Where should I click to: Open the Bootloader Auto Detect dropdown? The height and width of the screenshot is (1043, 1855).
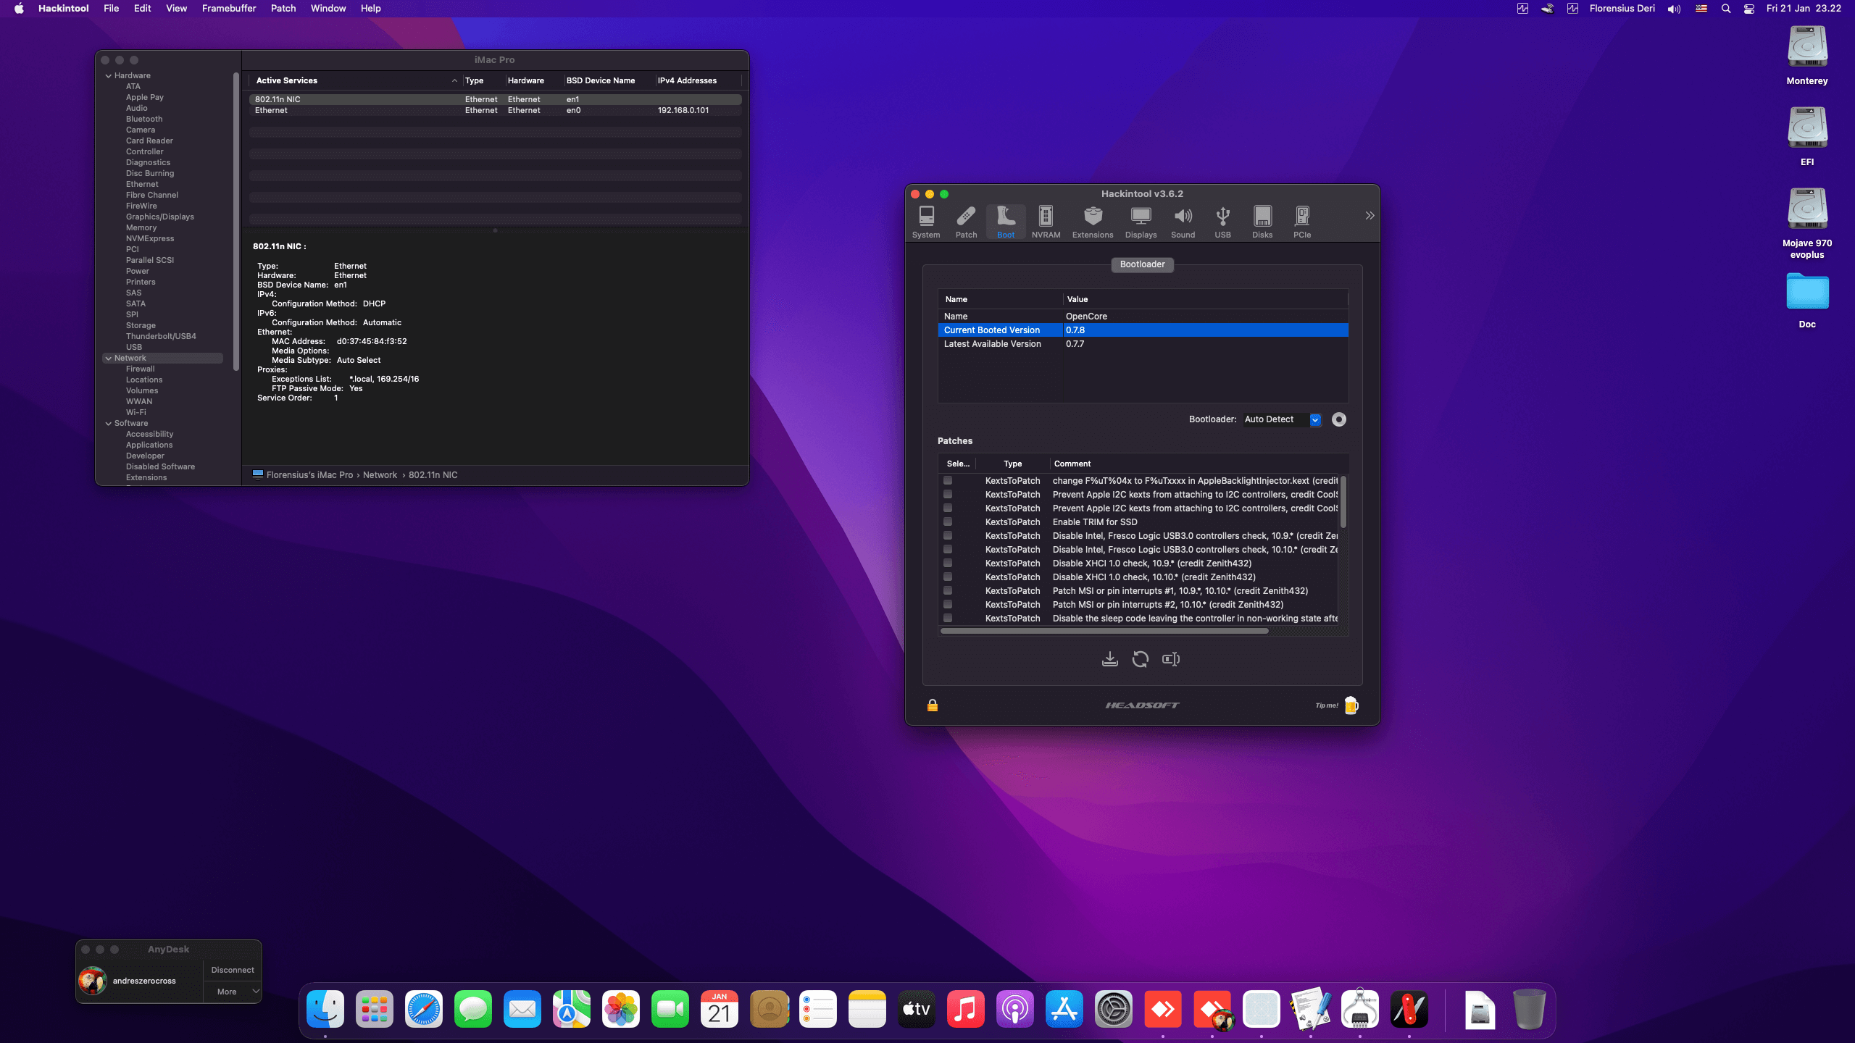tap(1314, 419)
